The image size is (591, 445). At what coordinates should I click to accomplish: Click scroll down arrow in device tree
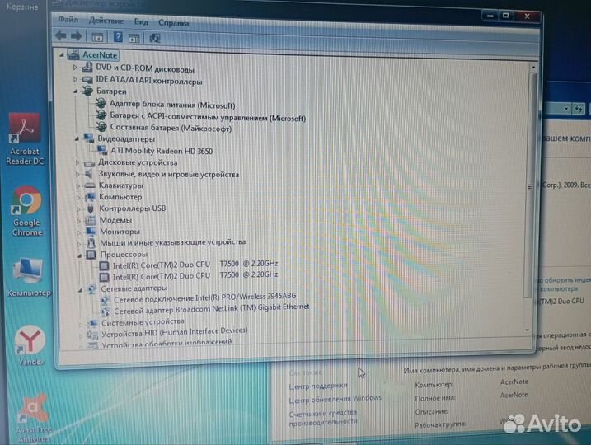click(527, 330)
